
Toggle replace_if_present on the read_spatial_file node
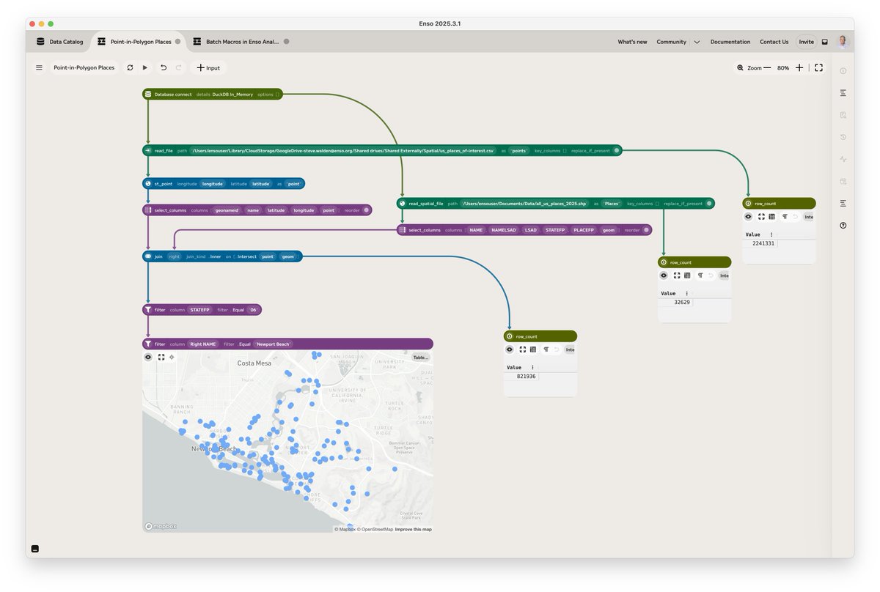[x=709, y=203]
